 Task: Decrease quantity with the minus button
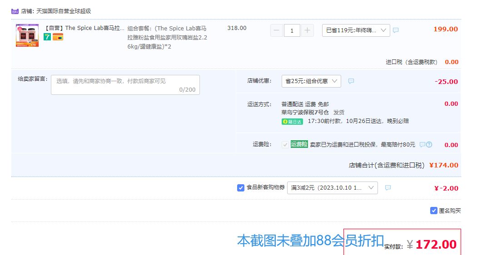click(277, 30)
